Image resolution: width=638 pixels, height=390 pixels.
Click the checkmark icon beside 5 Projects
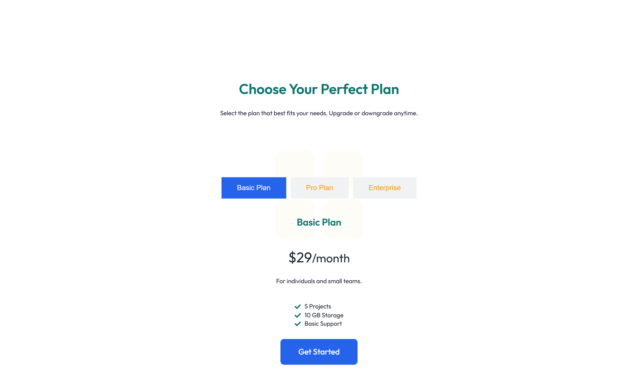(297, 306)
